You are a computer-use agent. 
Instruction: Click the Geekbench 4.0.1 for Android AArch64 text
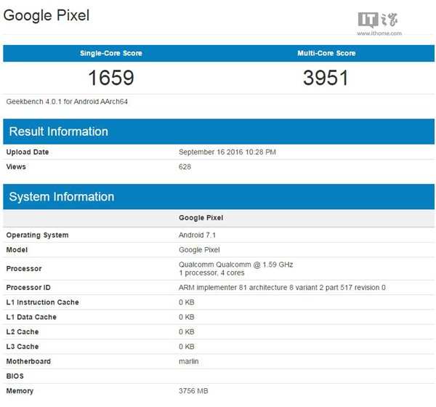67,102
